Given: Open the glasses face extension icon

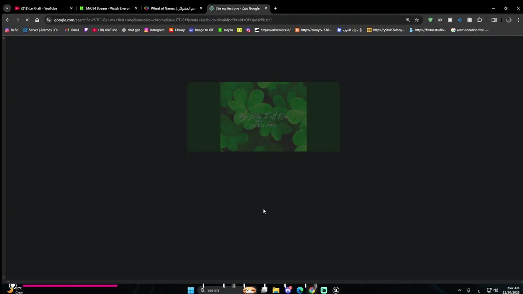Looking at the screenshot, I should pos(440,20).
